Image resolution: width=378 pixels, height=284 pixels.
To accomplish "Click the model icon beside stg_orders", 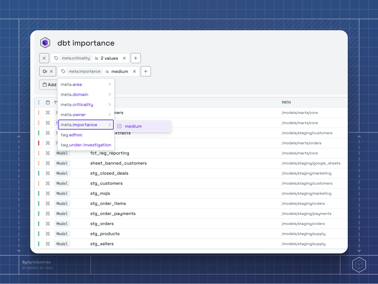I will pos(48,223).
